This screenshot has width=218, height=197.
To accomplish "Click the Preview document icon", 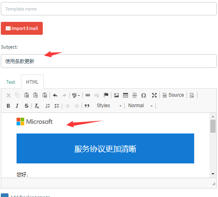I will pos(192,95).
